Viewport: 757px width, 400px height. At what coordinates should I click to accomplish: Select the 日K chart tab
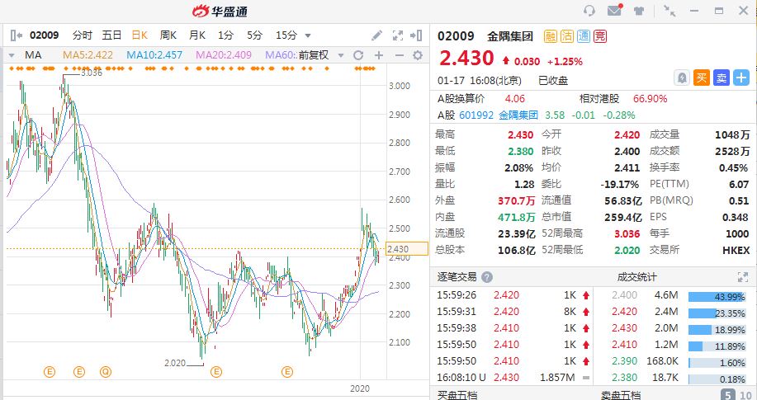140,35
